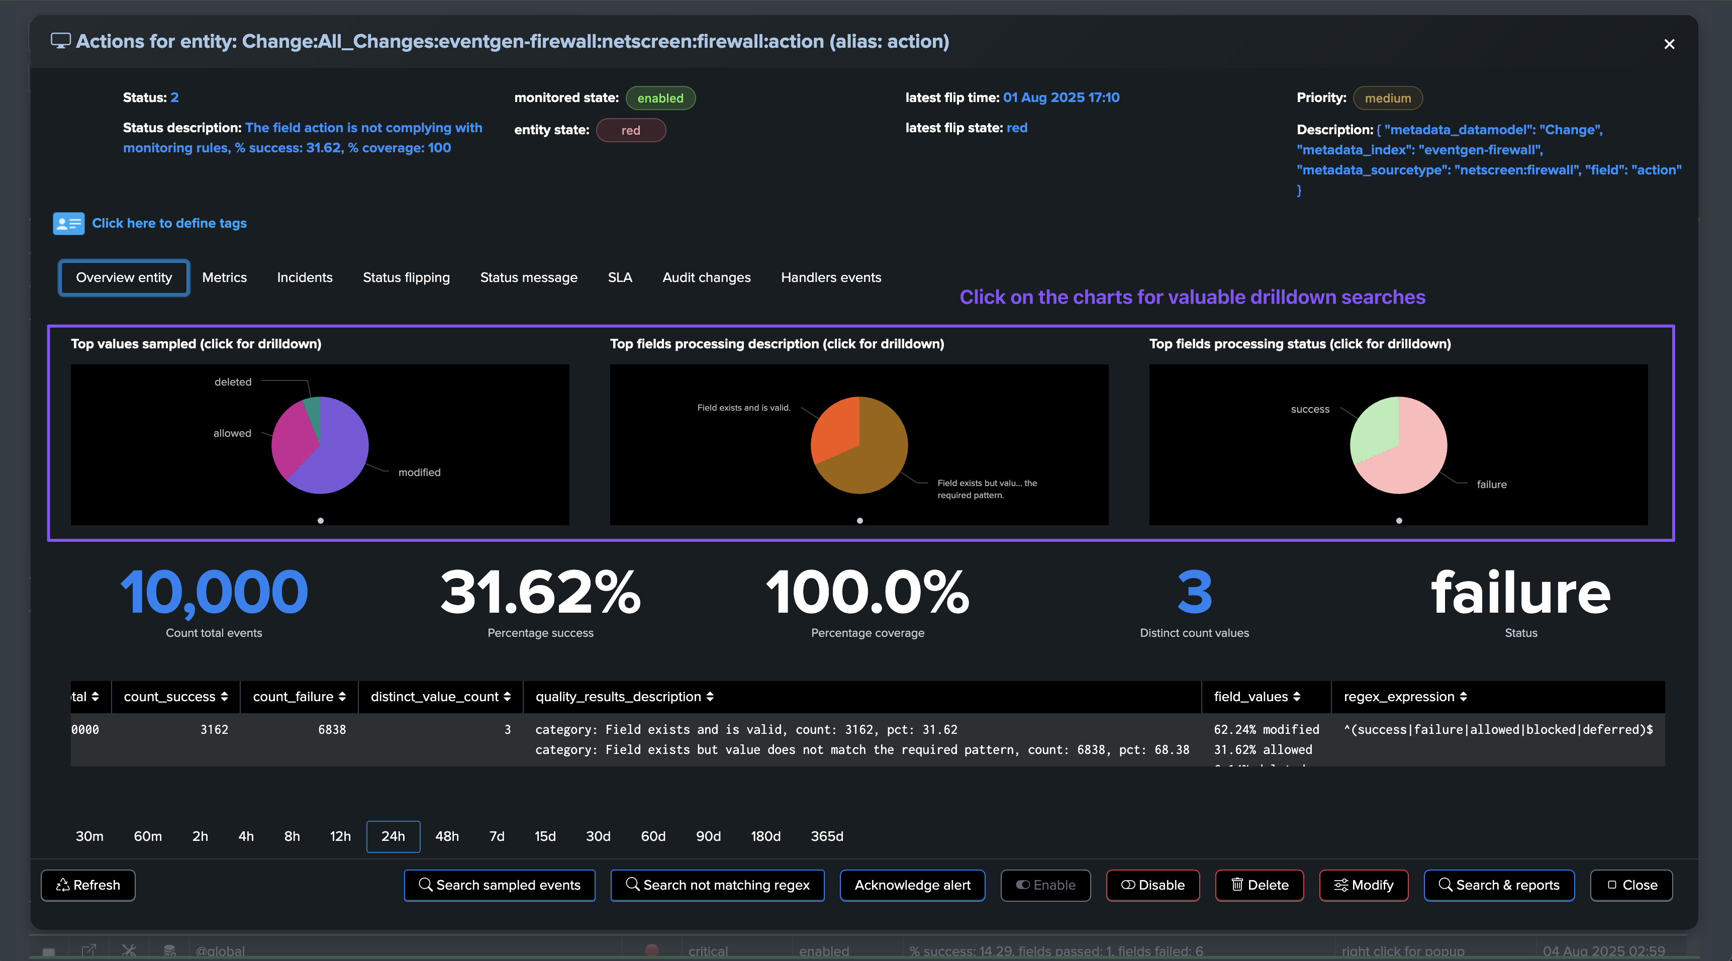Click the link to define tags
This screenshot has height=961, width=1732.
click(x=169, y=223)
